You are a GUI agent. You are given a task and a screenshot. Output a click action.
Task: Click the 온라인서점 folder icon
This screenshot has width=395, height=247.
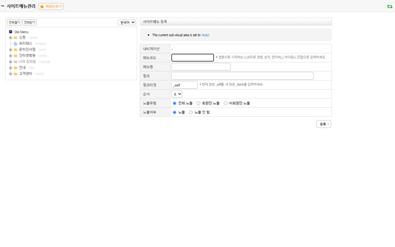coord(16,50)
